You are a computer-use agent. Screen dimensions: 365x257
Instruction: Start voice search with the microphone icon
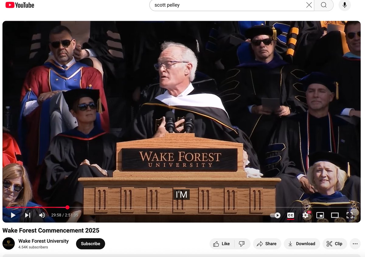coord(345,5)
